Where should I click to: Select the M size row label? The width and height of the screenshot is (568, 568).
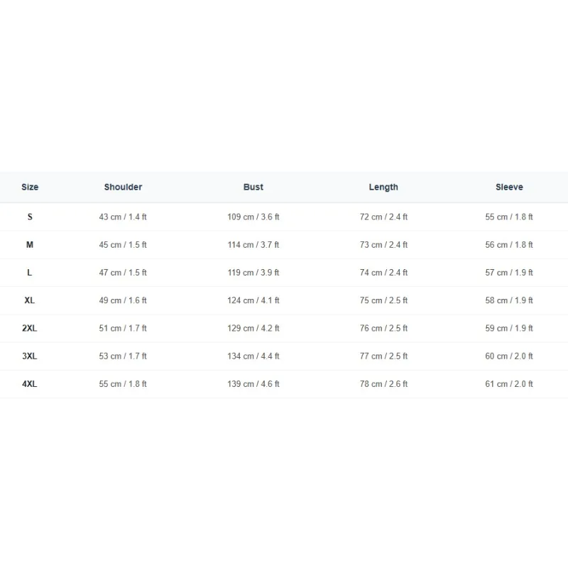30,245
